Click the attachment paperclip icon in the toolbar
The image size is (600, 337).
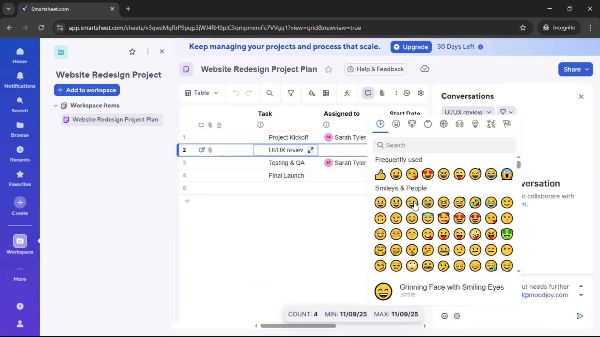coord(382,93)
